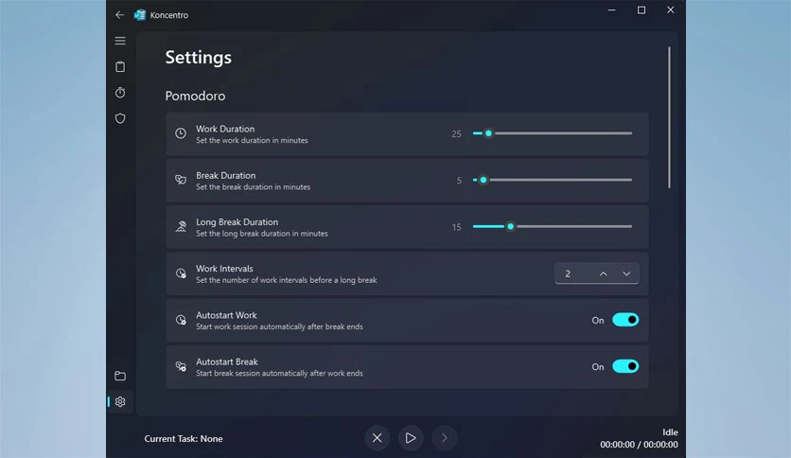Click the On label beside Autostart Work

point(598,320)
